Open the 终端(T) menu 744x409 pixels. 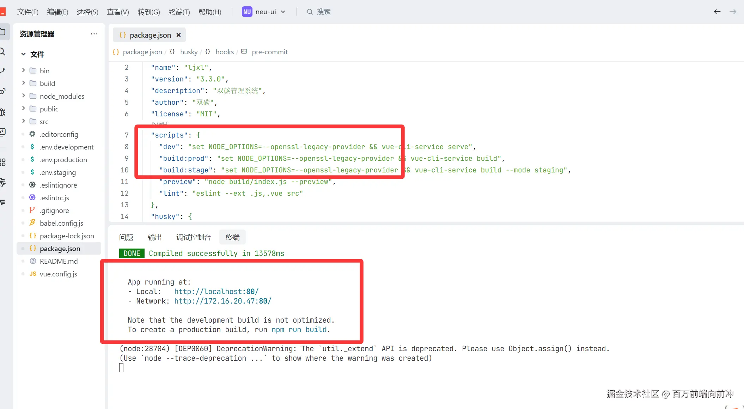(179, 12)
